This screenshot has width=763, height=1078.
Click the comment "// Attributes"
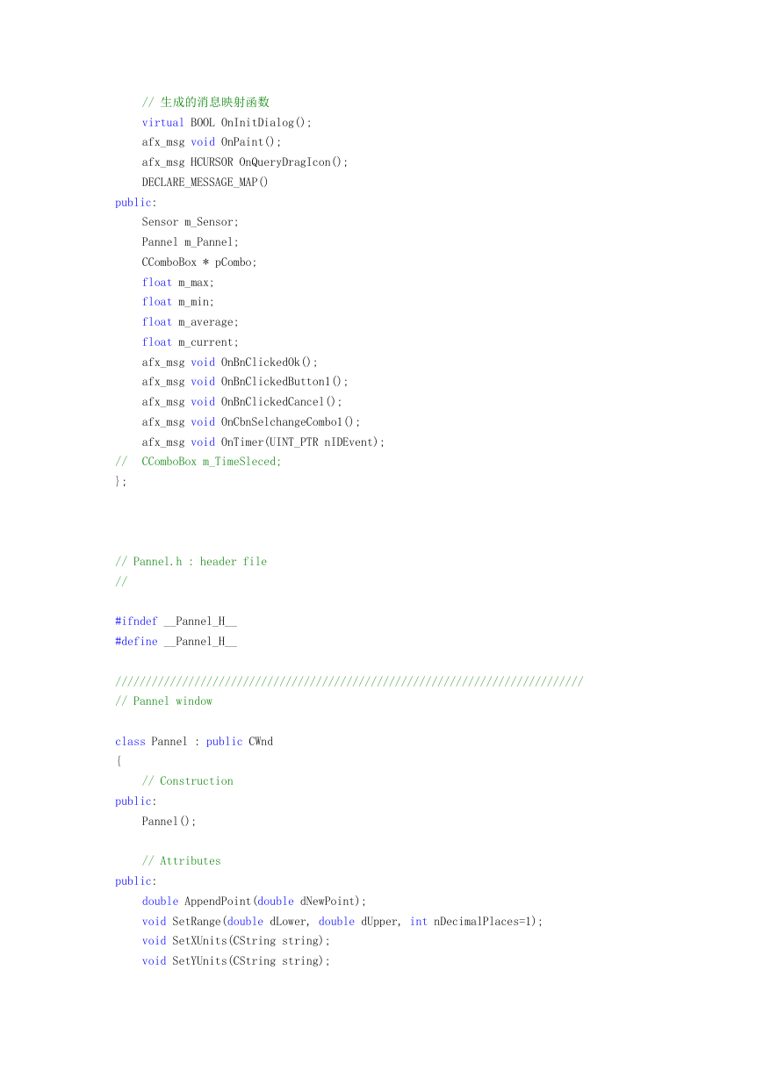click(182, 861)
